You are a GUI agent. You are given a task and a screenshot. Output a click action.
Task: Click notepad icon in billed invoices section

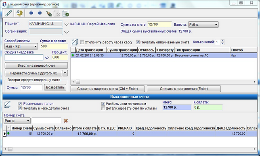coord(7,105)
